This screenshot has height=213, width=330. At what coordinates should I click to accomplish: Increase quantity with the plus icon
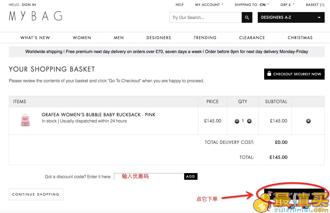(x=249, y=121)
